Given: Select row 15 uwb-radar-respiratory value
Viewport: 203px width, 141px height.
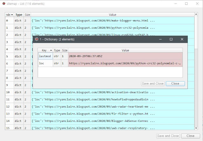Looking at the screenshot, I should tap(112, 128).
